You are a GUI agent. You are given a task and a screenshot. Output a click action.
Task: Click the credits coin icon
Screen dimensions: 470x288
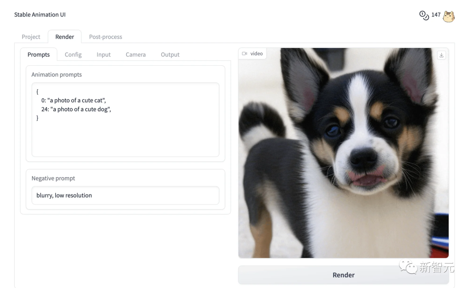pyautogui.click(x=424, y=15)
